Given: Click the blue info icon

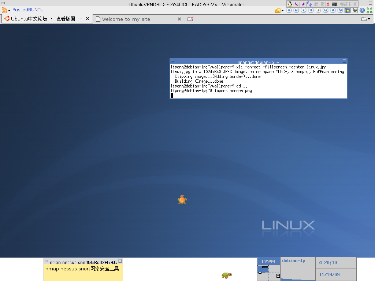Looking at the screenshot, I should 362,10.
